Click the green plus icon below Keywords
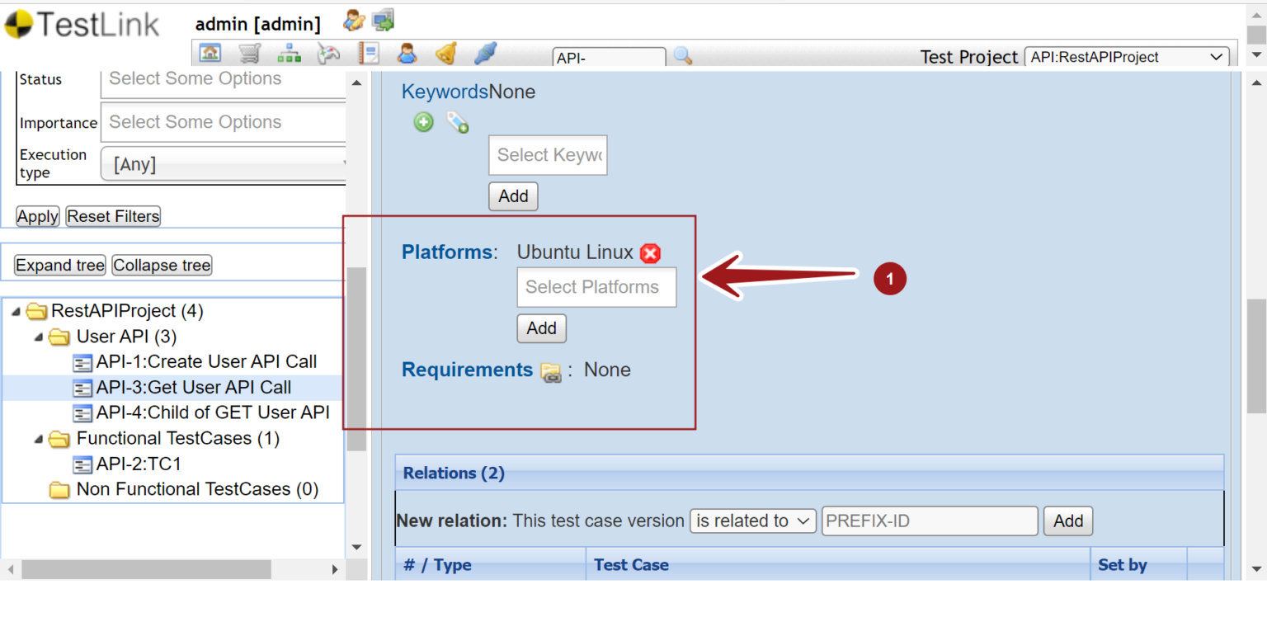Image resolution: width=1267 pixels, height=622 pixels. point(423,122)
